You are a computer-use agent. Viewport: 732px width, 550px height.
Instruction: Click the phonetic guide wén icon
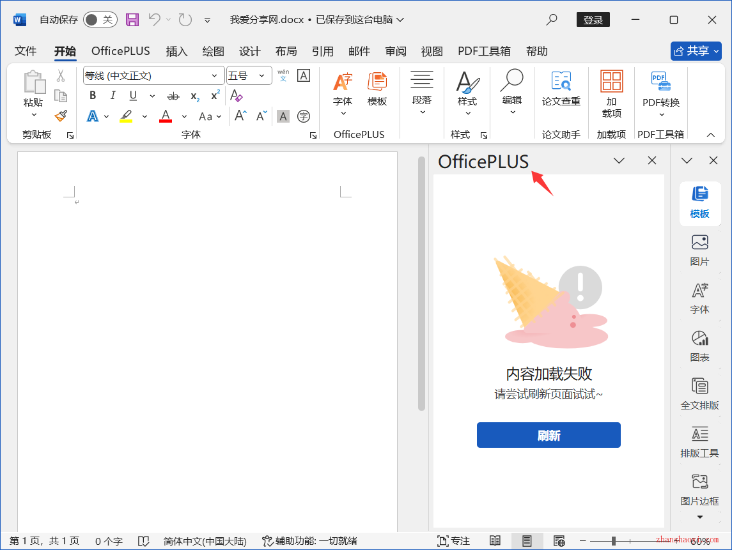coord(283,75)
